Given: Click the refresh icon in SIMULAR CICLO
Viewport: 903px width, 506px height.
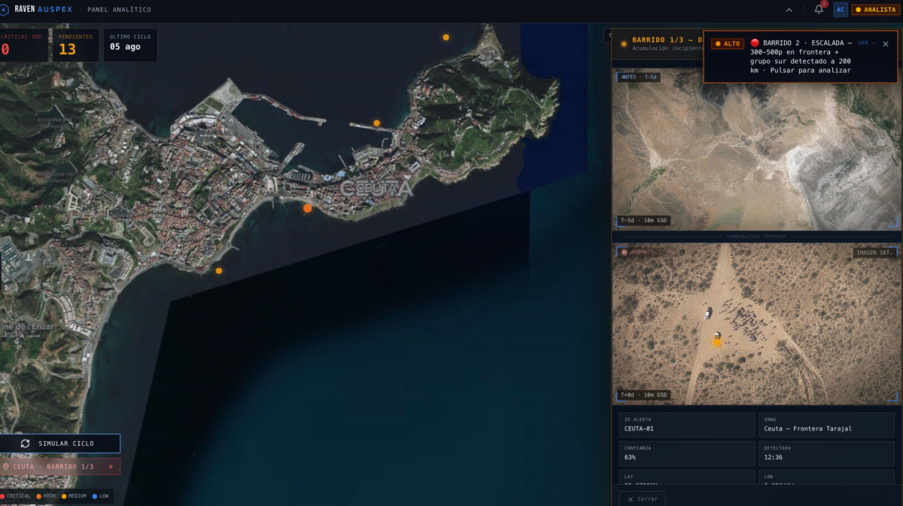Looking at the screenshot, I should (x=25, y=444).
